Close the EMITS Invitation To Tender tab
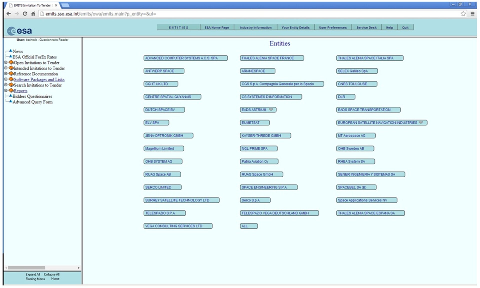 (x=56, y=5)
